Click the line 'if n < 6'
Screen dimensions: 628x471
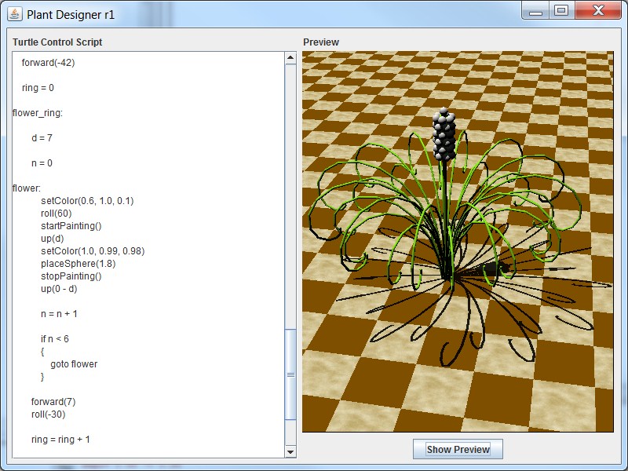point(55,339)
